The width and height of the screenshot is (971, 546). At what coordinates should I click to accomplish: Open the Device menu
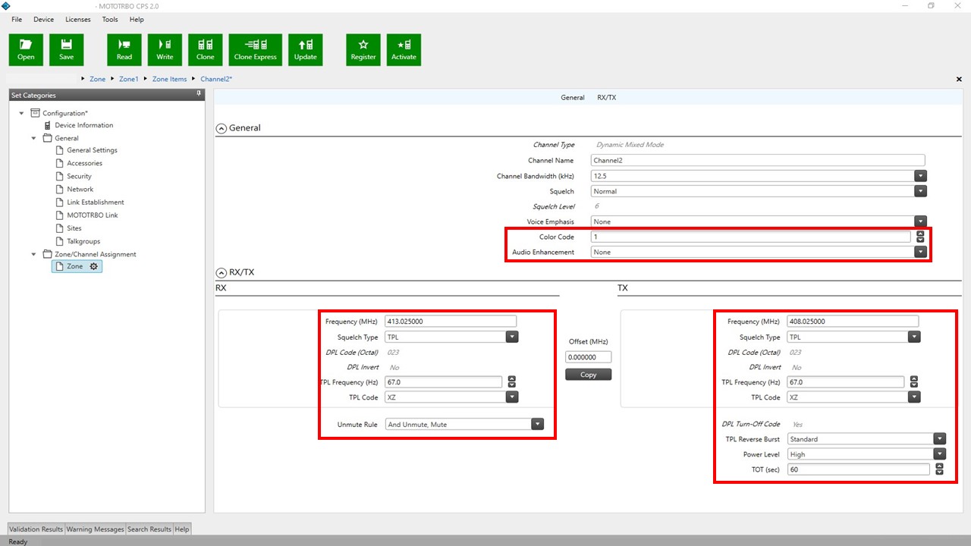[43, 19]
